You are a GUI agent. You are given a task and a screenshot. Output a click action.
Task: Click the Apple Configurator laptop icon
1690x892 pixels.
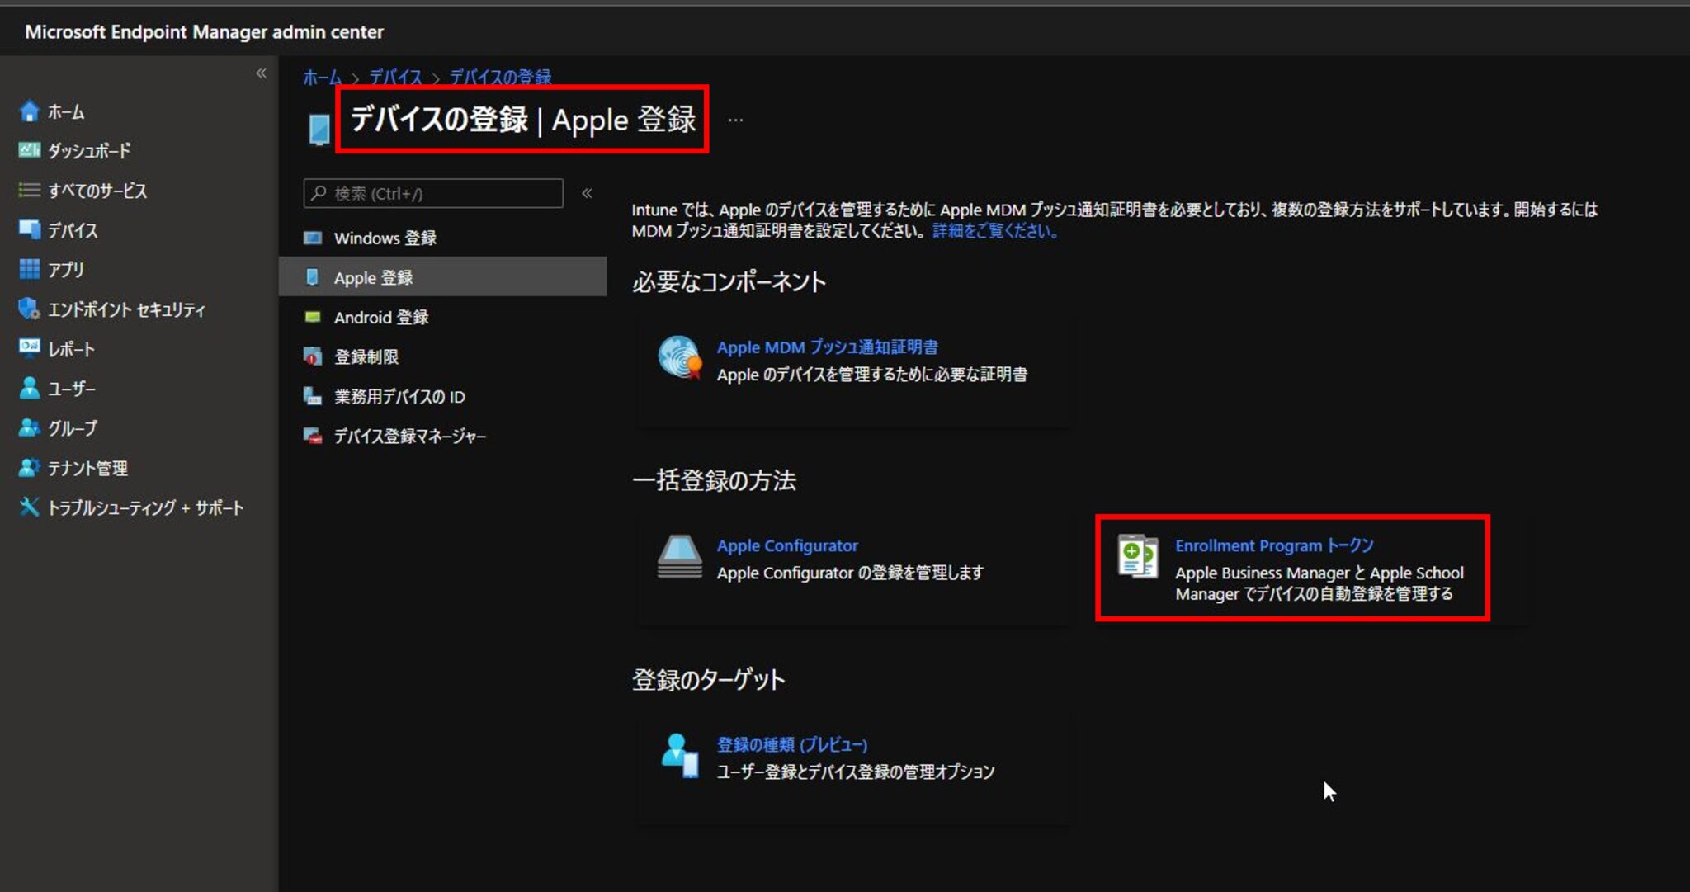pos(680,556)
